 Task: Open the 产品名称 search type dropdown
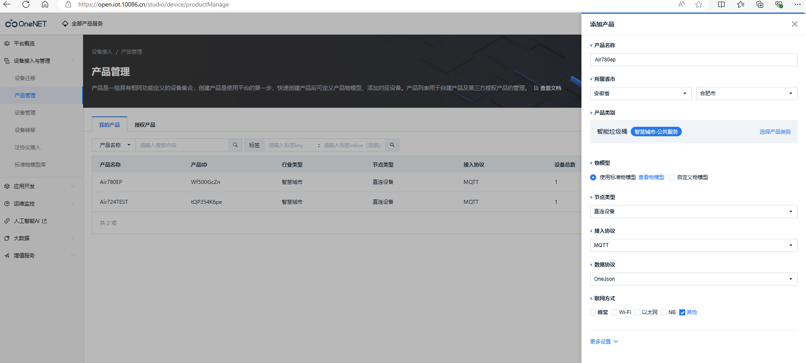point(114,145)
